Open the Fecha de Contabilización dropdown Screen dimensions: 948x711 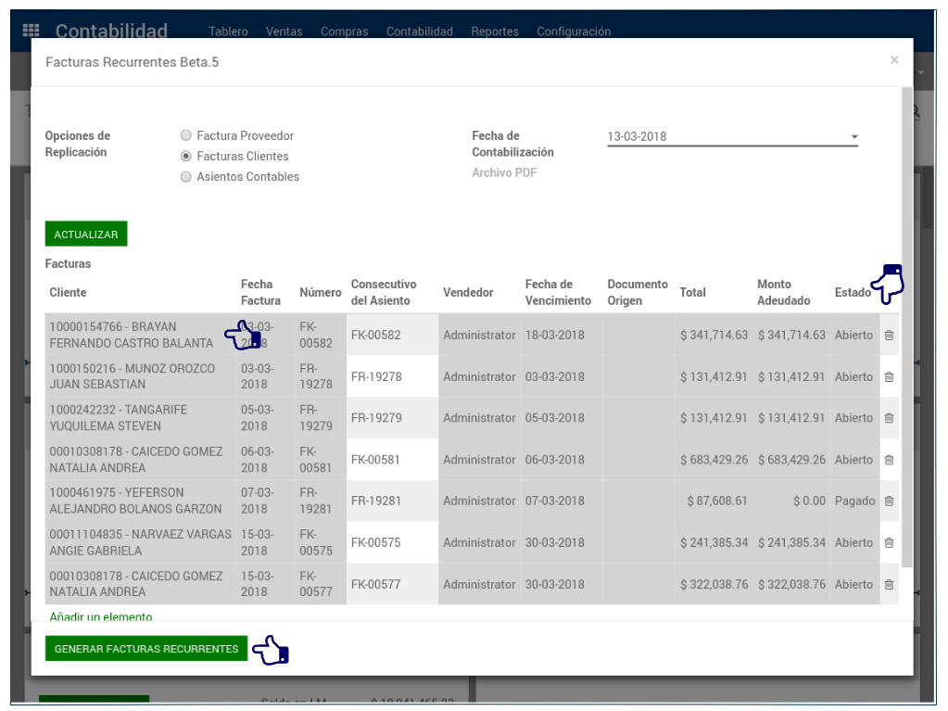point(732,137)
